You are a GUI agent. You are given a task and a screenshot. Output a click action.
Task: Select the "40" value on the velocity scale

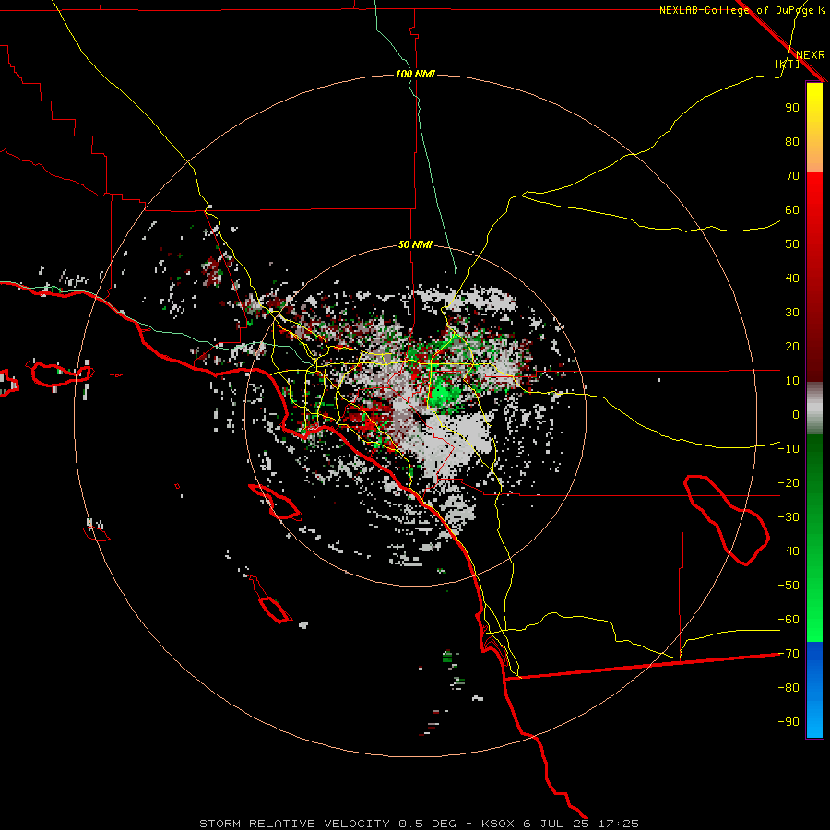792,278
